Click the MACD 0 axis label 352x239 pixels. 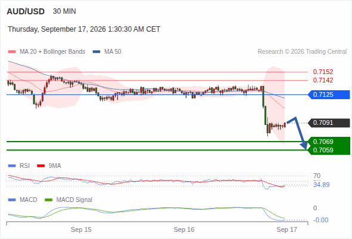tap(315, 208)
